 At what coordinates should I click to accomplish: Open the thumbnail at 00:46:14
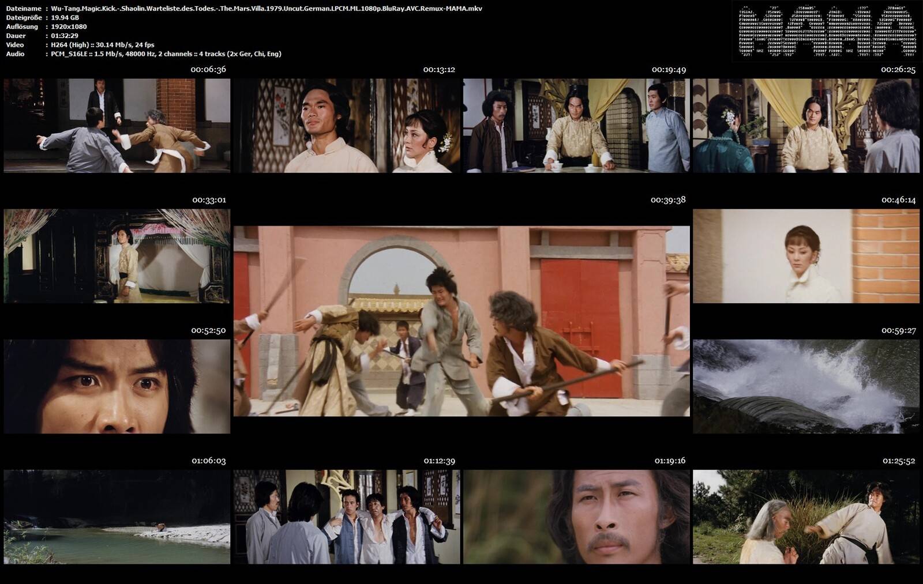pos(806,256)
